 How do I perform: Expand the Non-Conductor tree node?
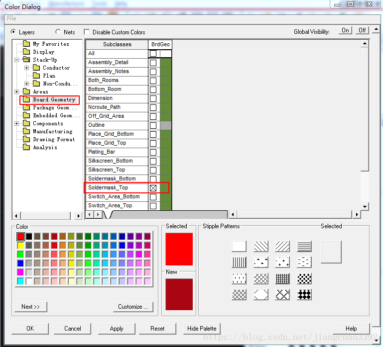coord(26,84)
